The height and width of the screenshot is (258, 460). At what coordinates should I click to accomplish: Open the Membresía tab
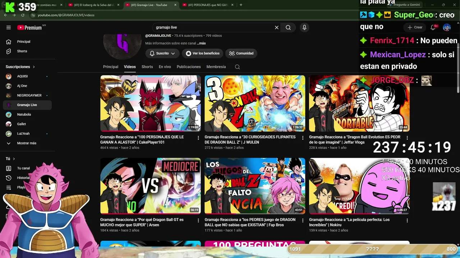tap(216, 67)
